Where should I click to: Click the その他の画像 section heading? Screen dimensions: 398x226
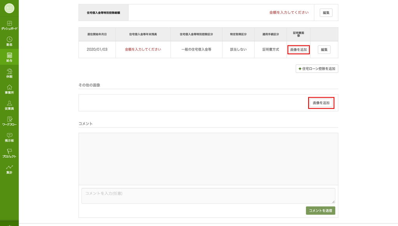(x=89, y=85)
